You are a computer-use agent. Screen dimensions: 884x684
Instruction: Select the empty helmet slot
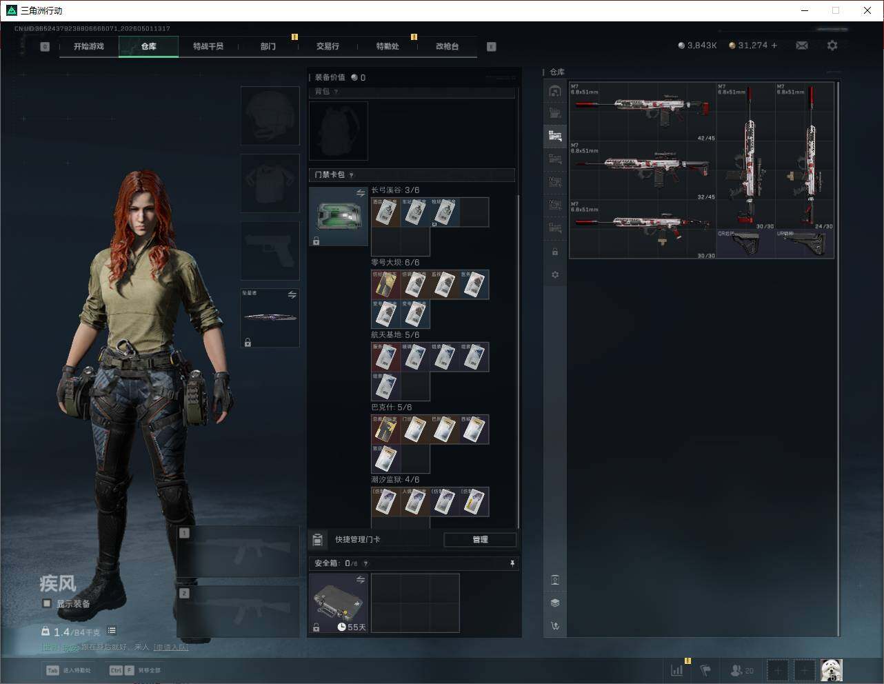[270, 115]
